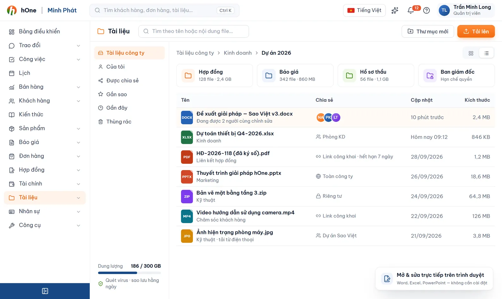Click the storage usage progress bar

(129, 273)
